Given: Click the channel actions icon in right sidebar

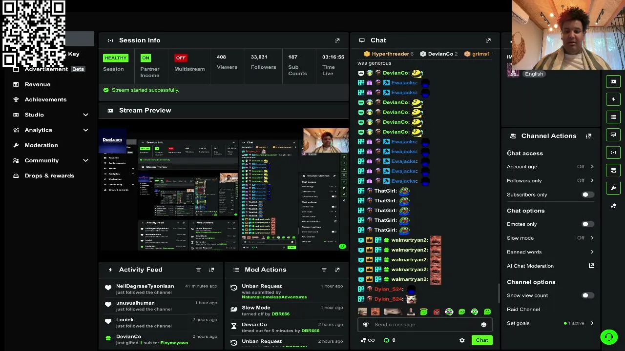Looking at the screenshot, I should 613,170.
